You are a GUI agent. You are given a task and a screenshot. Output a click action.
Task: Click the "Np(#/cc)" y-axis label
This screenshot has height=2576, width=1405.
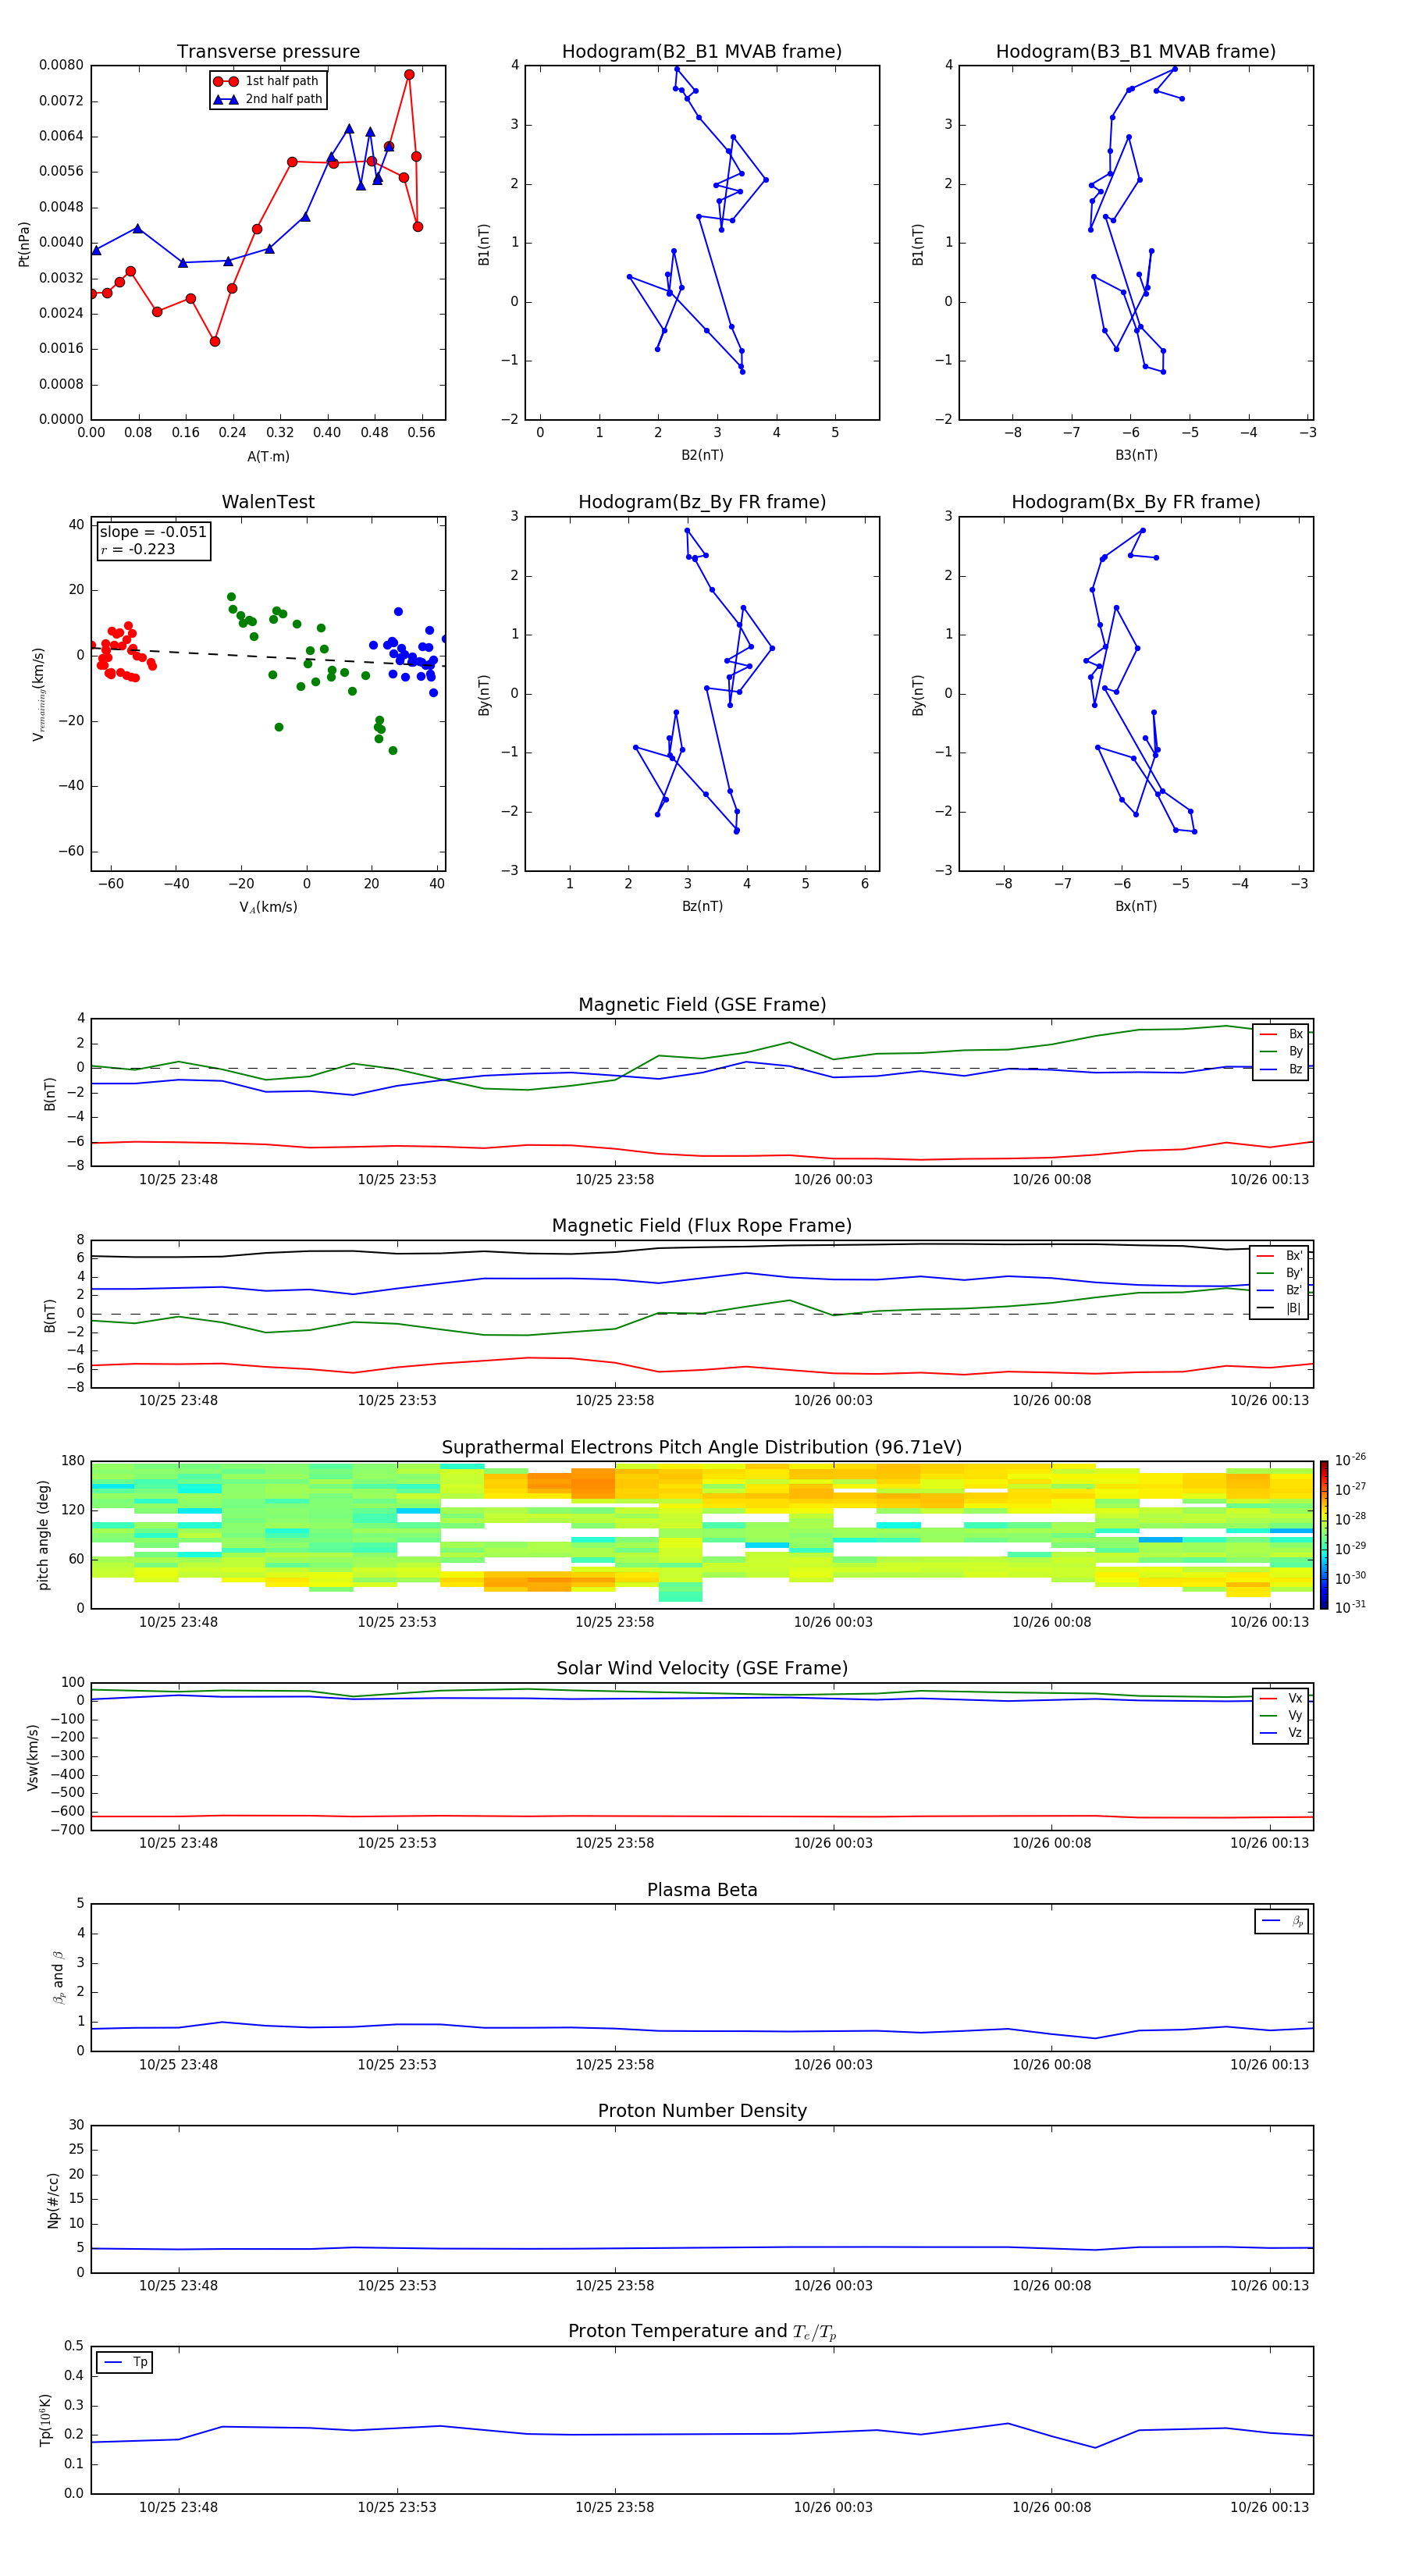click(x=53, y=2199)
